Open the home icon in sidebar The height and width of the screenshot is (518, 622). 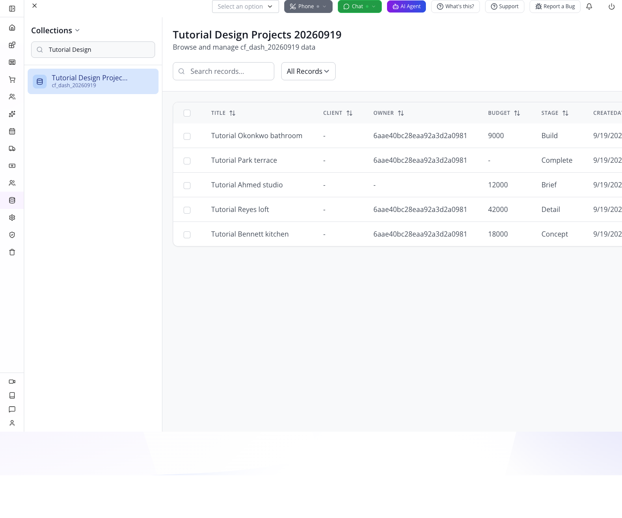(12, 28)
